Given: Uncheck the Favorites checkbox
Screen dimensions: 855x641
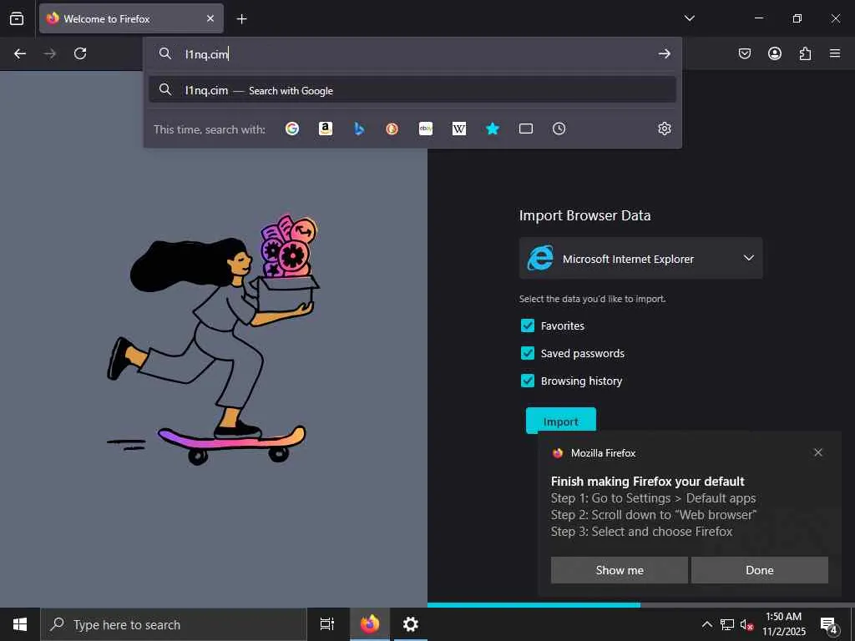Looking at the screenshot, I should tap(528, 326).
